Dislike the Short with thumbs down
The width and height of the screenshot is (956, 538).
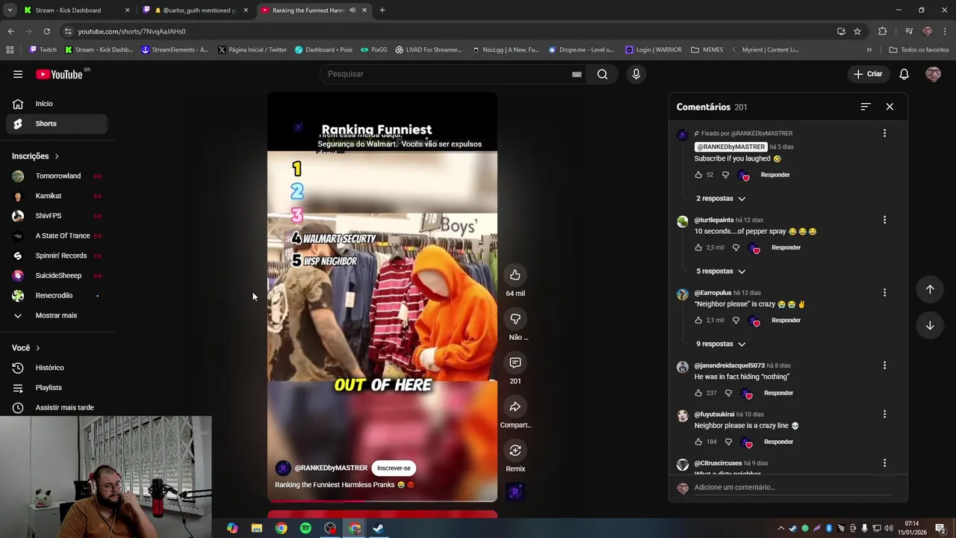pyautogui.click(x=515, y=319)
